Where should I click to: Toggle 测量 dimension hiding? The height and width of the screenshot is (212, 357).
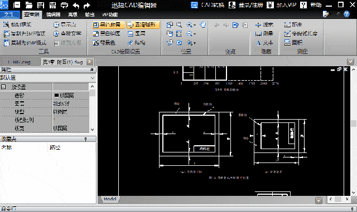pos(264,33)
